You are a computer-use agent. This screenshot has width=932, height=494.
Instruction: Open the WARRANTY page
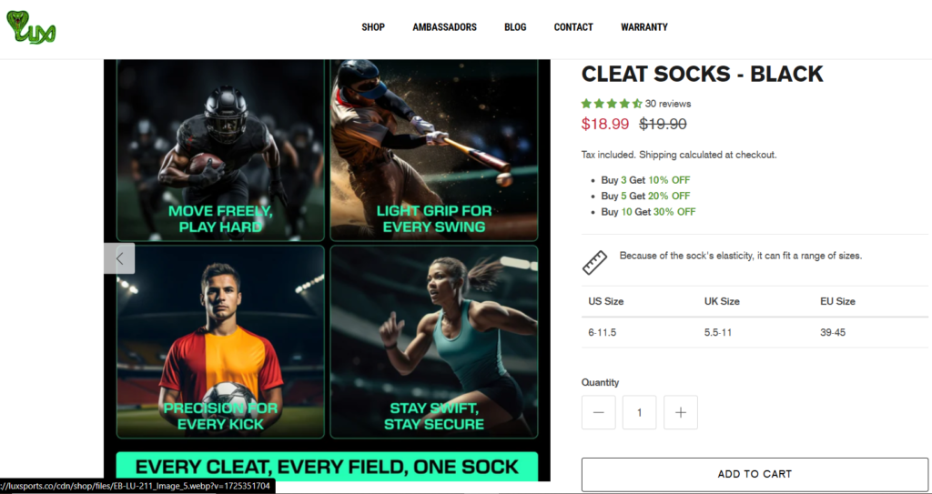[x=644, y=27]
